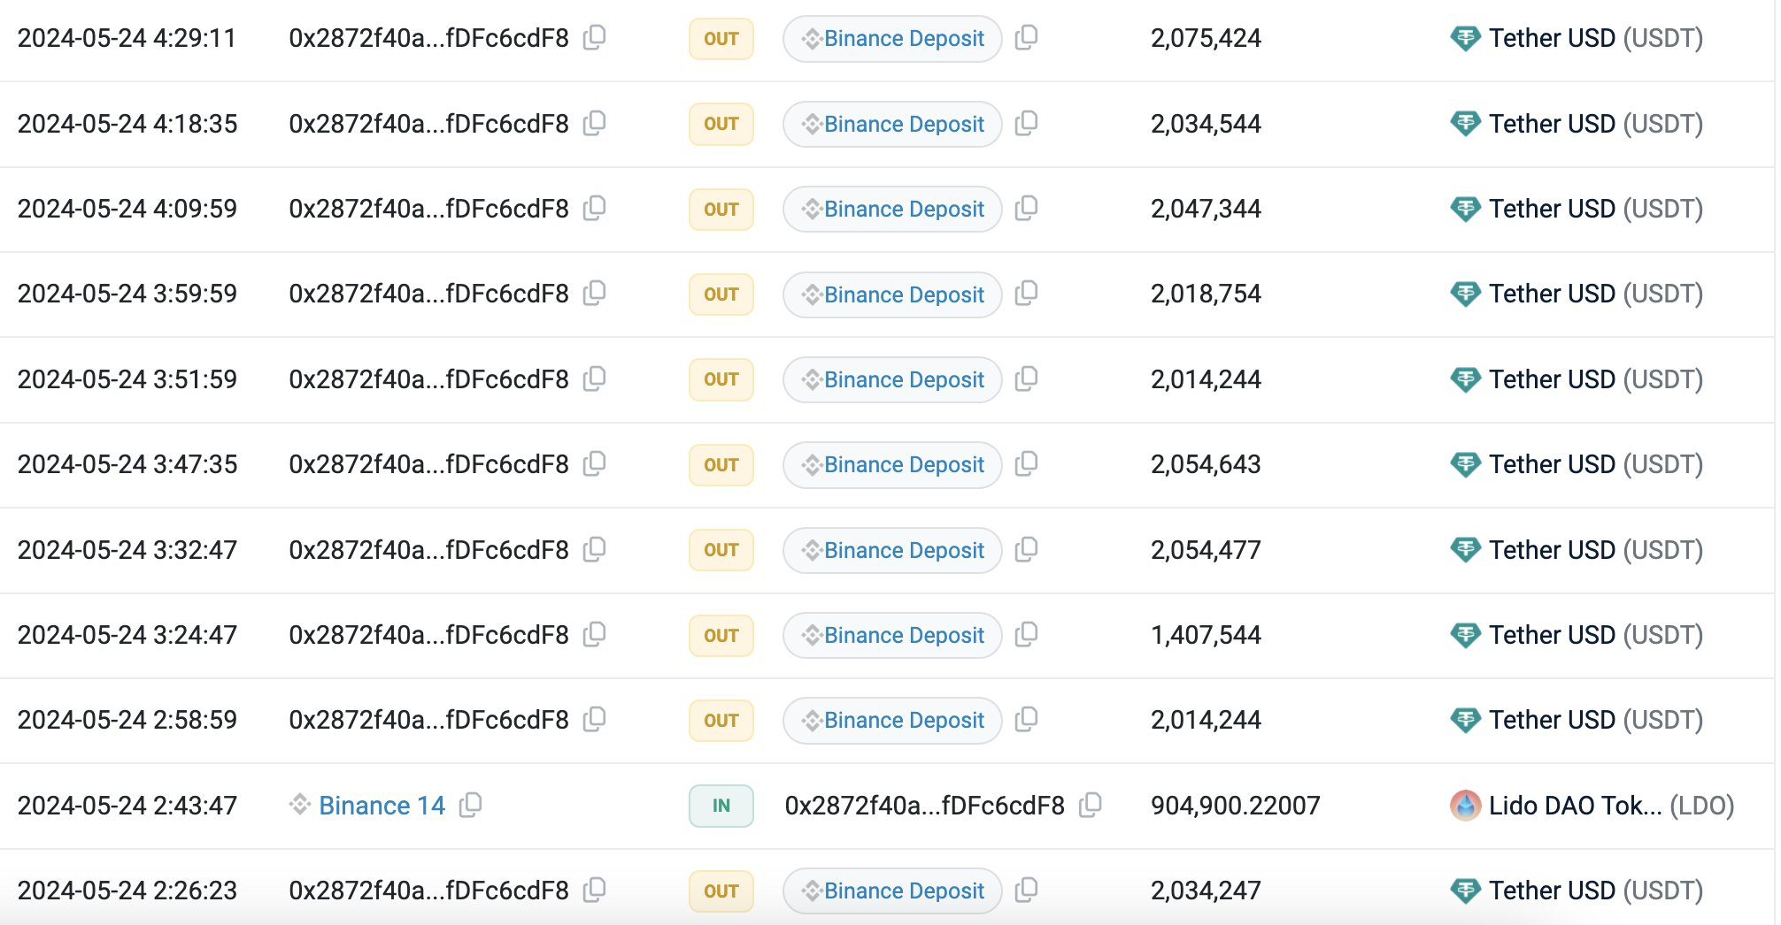Copy sender address in the 4:09:59 row
Screen dimensions: 1781x925
pos(595,209)
